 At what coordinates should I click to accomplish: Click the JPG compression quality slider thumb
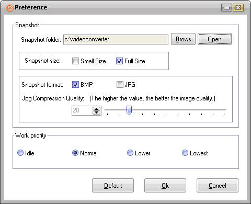pyautogui.click(x=129, y=110)
